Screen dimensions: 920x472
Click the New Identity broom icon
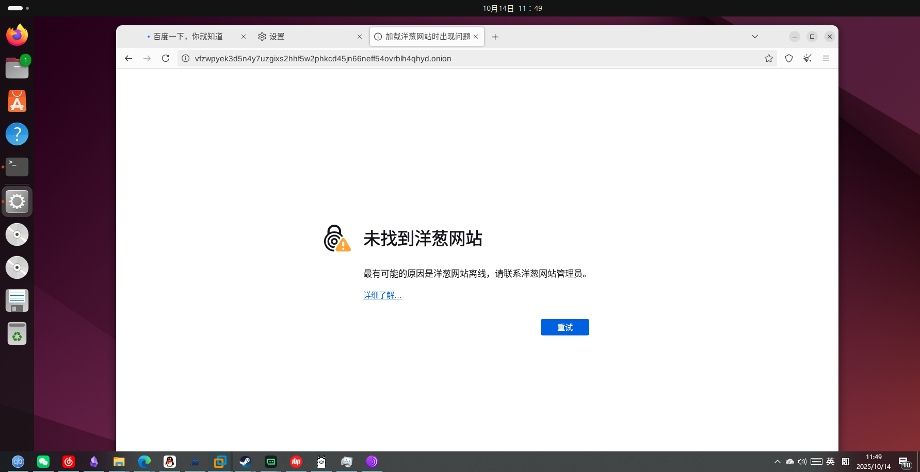[x=807, y=58]
